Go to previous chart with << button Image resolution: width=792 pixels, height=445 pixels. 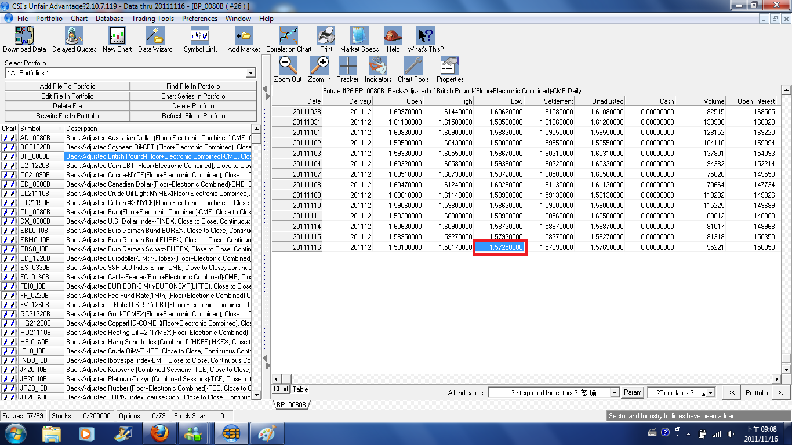point(732,392)
